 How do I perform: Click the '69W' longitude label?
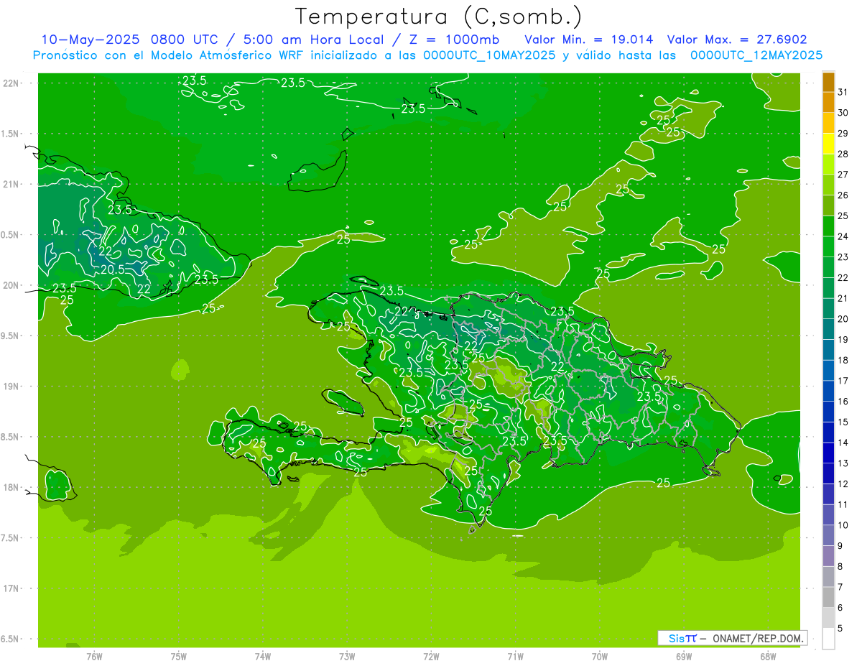(x=684, y=657)
